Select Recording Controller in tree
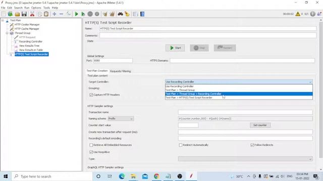 tap(31, 41)
